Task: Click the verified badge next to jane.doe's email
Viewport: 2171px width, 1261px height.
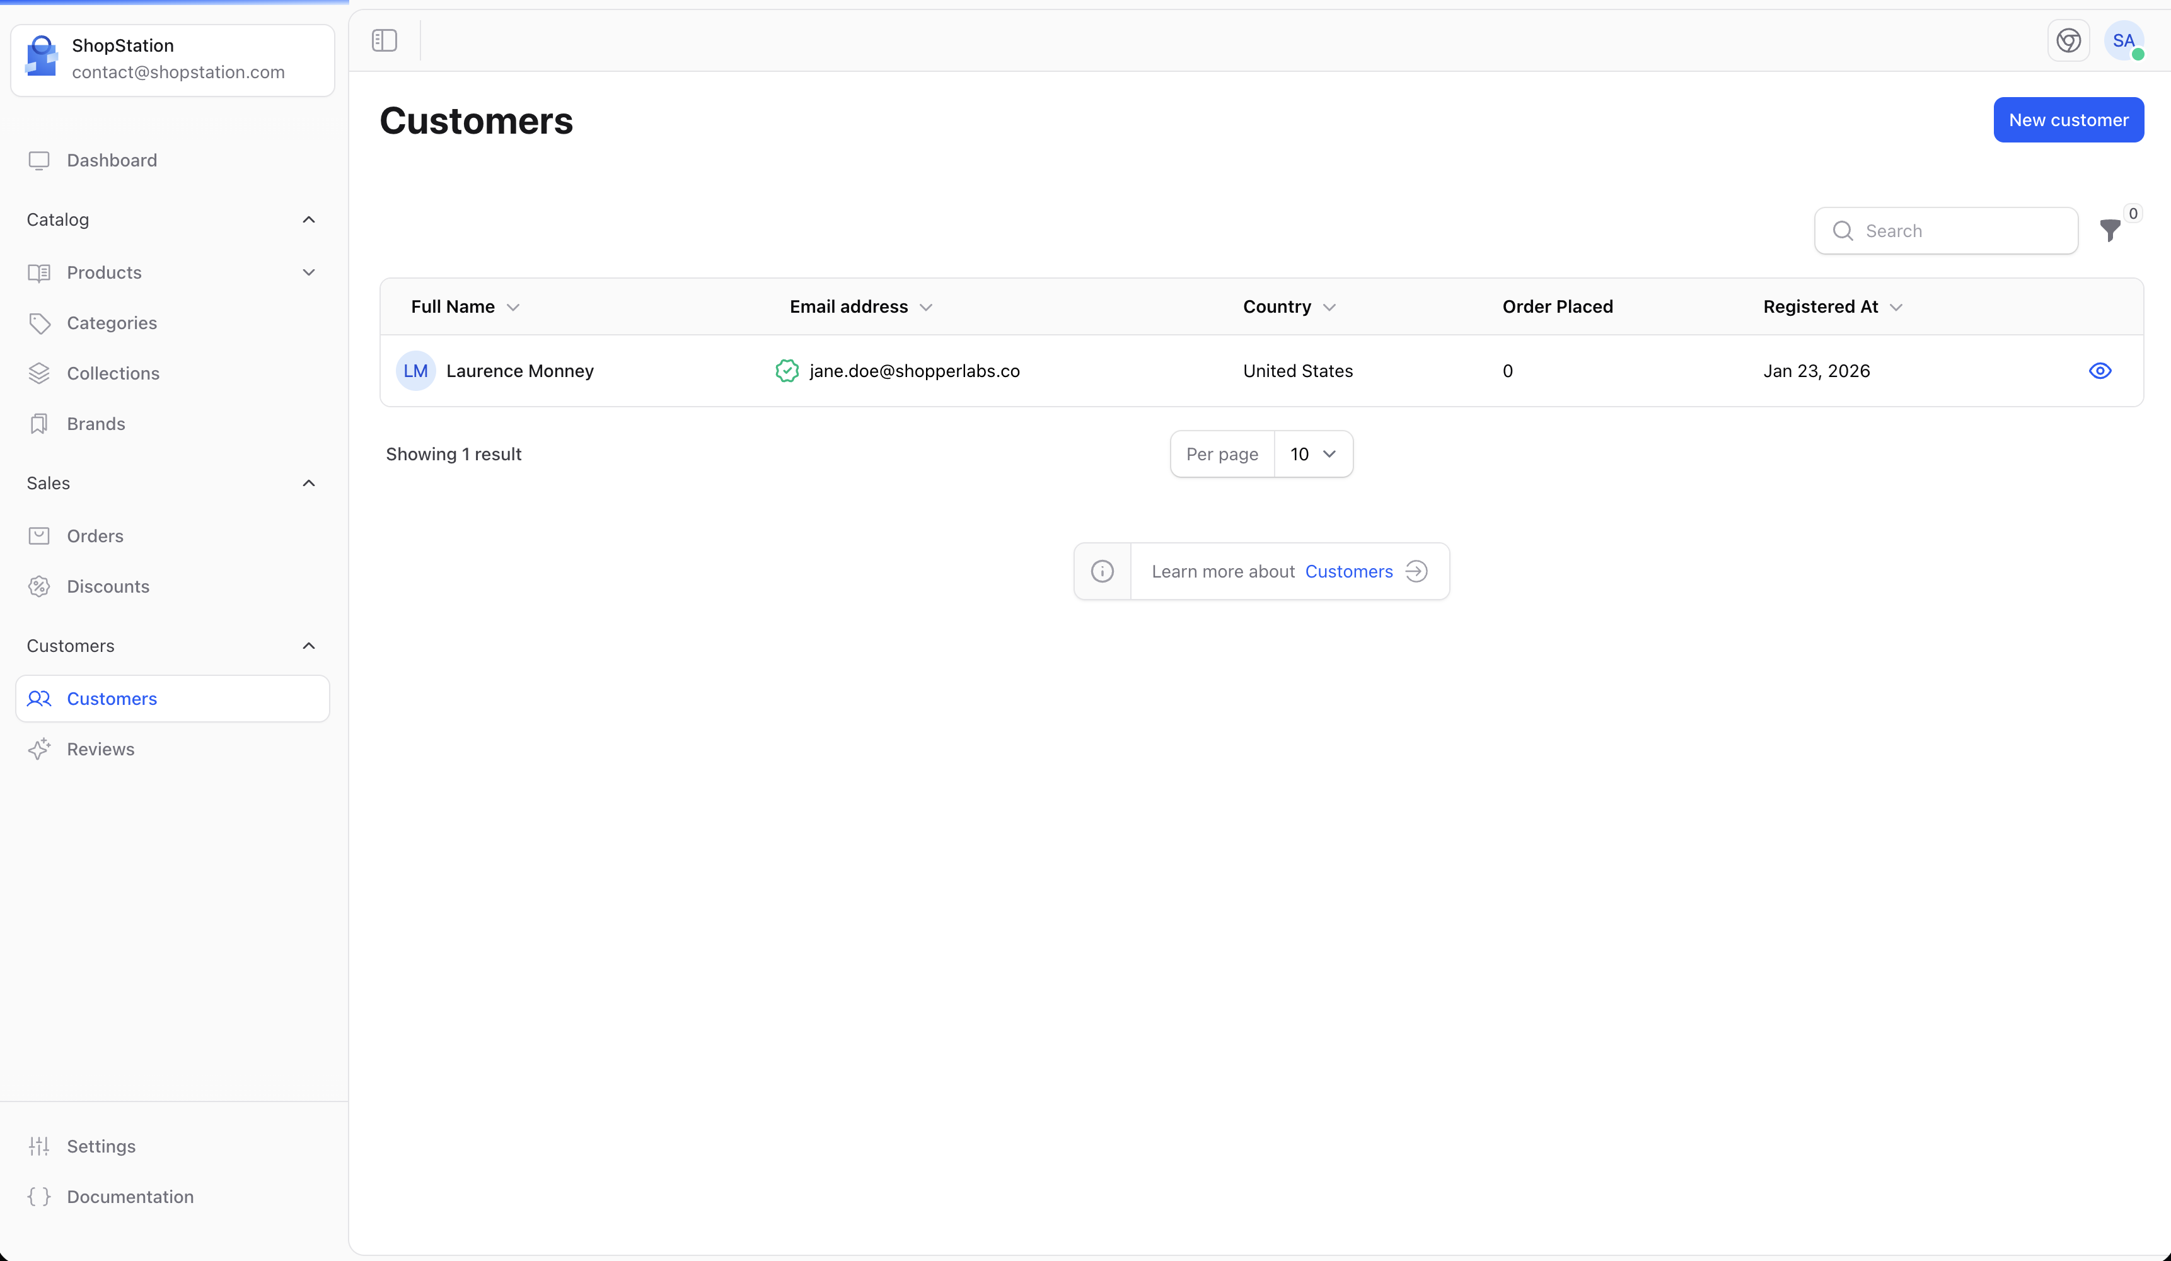Action: [x=787, y=371]
